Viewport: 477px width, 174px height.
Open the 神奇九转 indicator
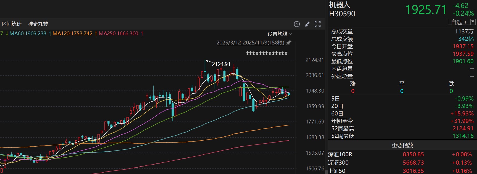38,24
